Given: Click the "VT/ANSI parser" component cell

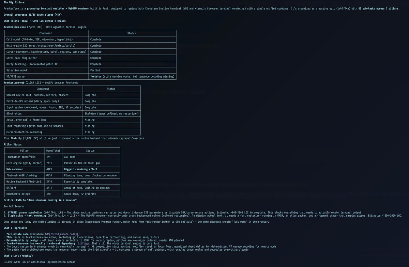Looking at the screenshot, I should (46, 77).
